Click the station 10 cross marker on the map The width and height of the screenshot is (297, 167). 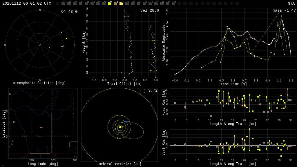point(14,125)
